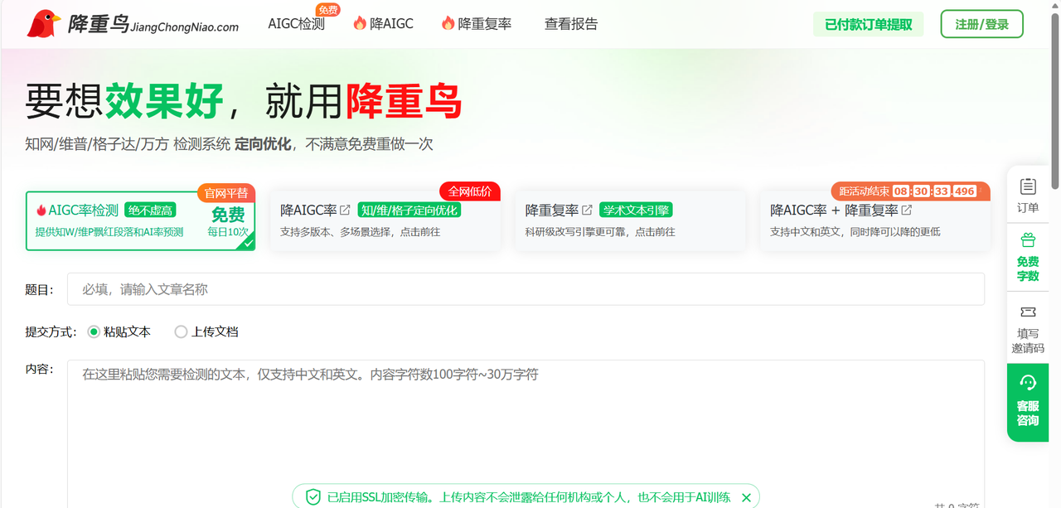Click the 定向优化 bold text in subtitle
The image size is (1061, 508).
[x=263, y=144]
